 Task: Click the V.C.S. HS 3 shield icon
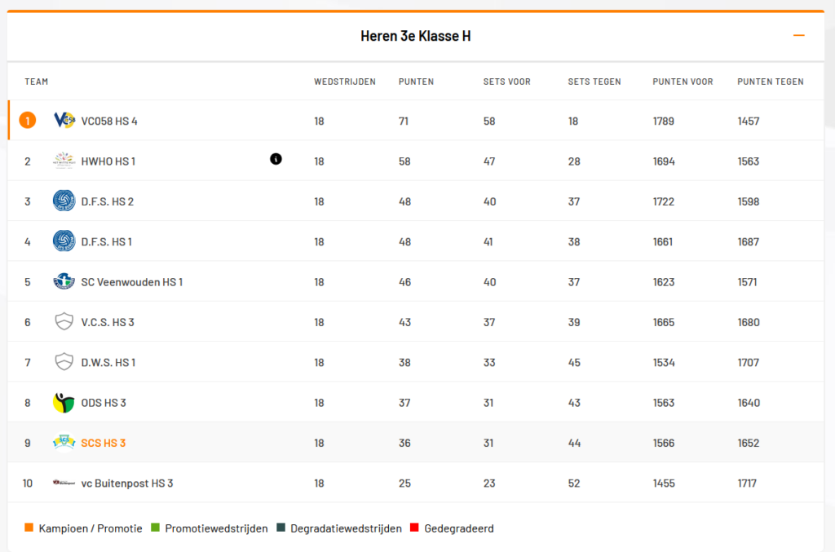point(64,322)
